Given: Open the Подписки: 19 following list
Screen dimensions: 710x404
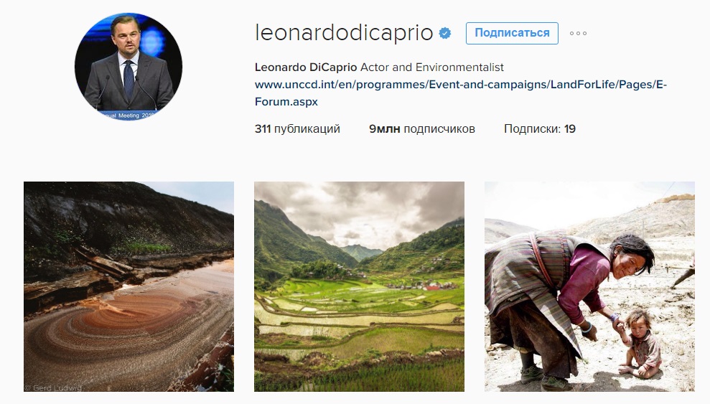Looking at the screenshot, I should tap(540, 129).
